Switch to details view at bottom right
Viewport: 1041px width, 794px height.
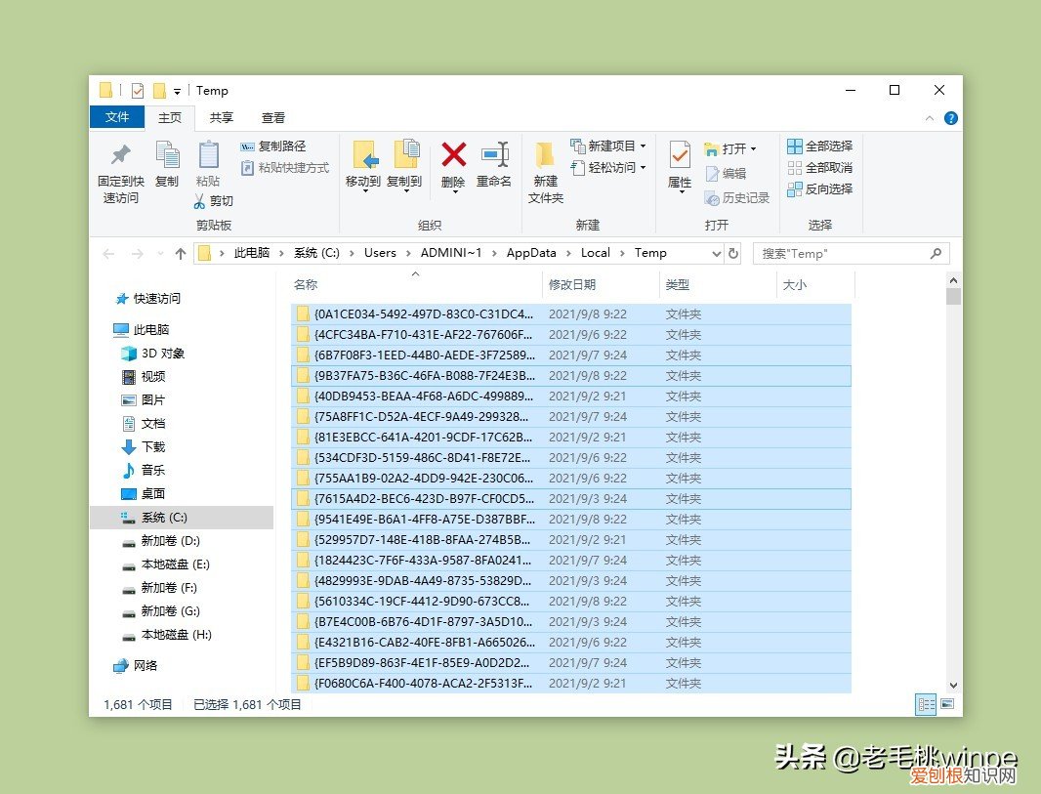tap(926, 704)
